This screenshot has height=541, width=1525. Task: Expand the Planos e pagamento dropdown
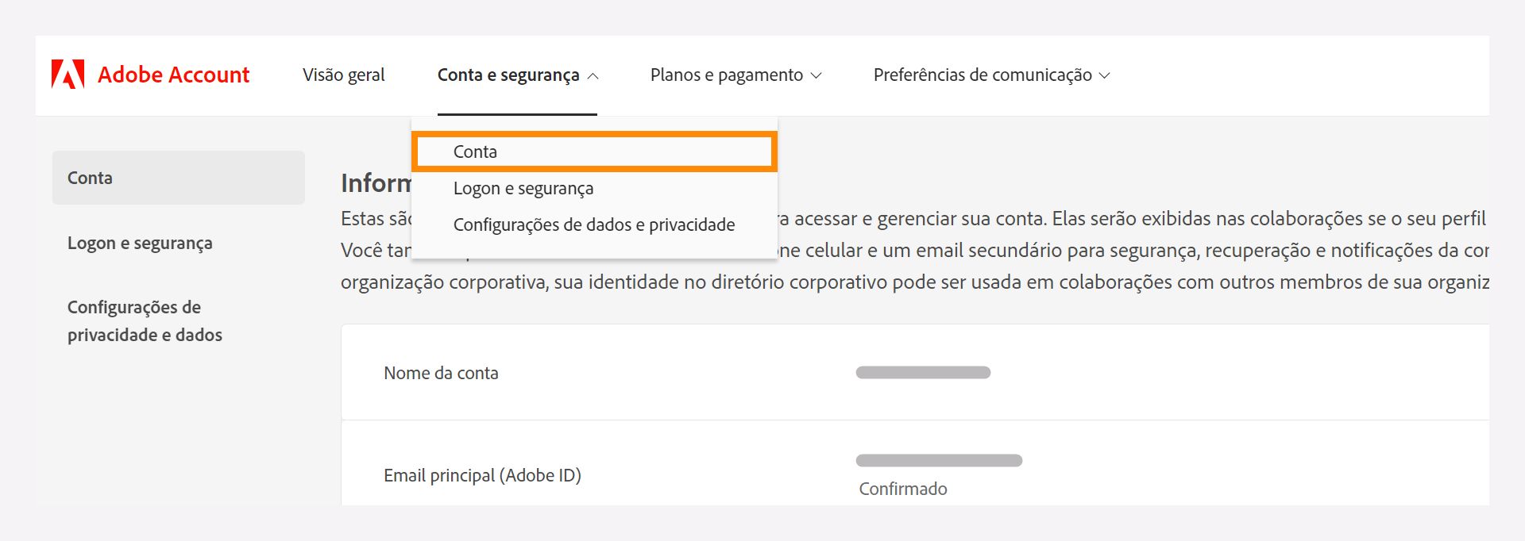pos(726,75)
